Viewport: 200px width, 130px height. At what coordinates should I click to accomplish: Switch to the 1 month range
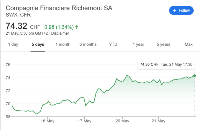pos(63,44)
